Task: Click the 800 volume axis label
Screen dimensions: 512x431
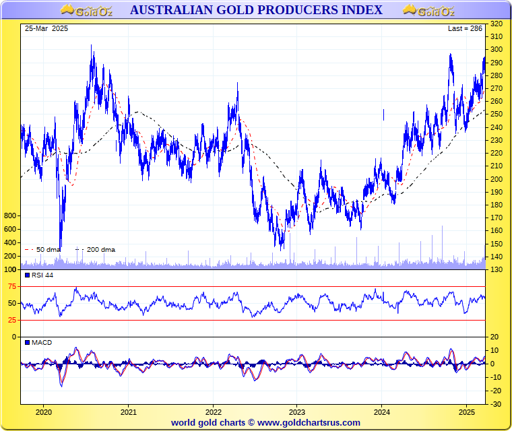Action: pyautogui.click(x=10, y=215)
